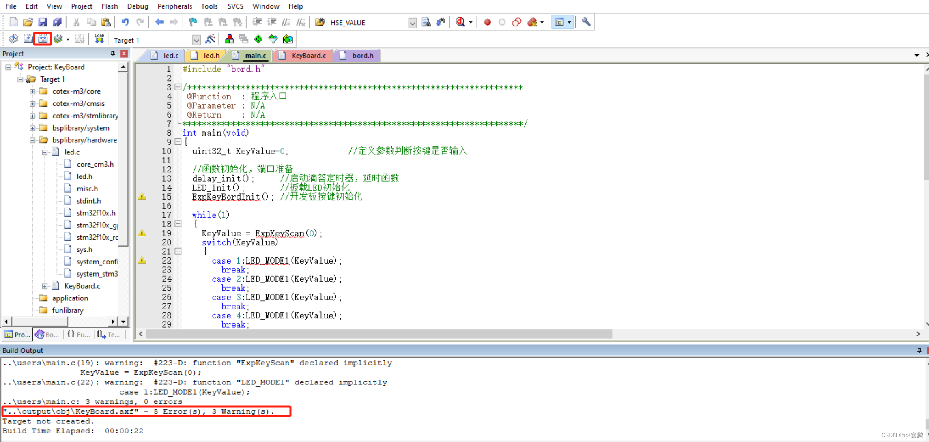The width and height of the screenshot is (929, 442).
Task: Switch to Templates panel tab
Action: [x=109, y=335]
